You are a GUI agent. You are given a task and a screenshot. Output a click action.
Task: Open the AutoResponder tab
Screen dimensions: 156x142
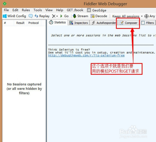104,23
